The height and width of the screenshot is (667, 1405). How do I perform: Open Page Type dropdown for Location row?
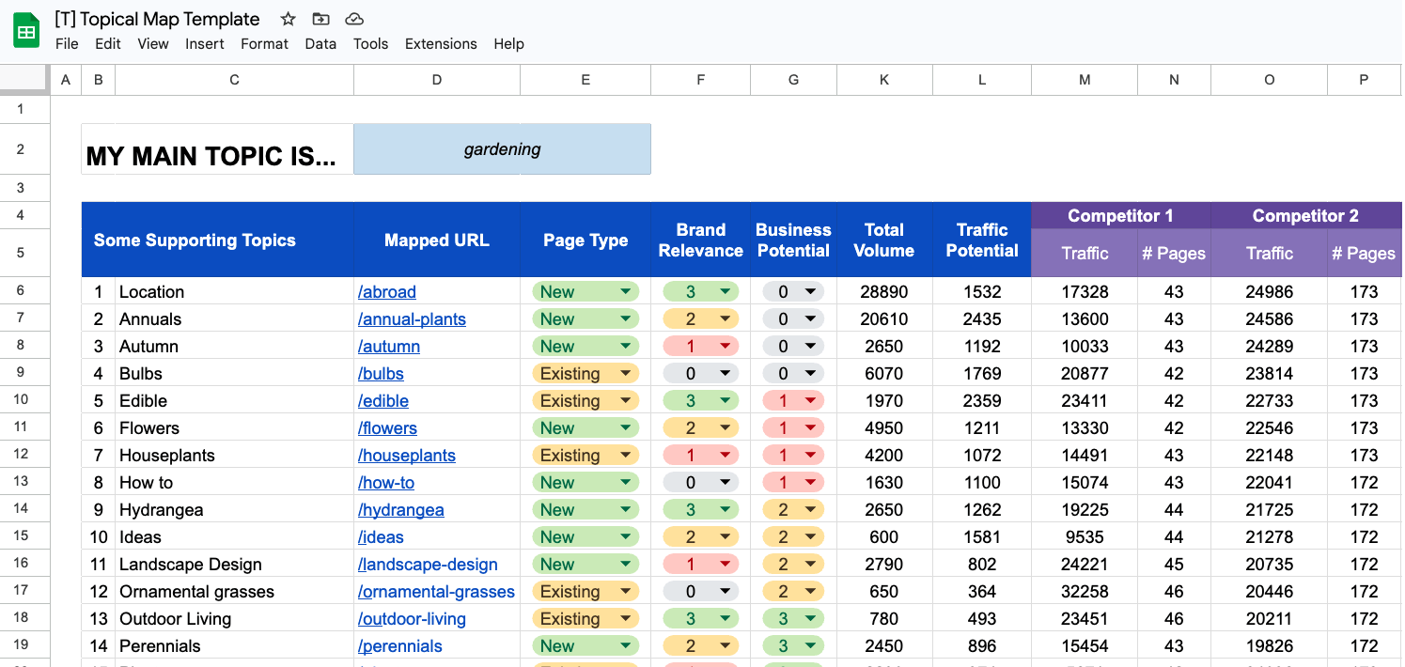click(x=628, y=291)
